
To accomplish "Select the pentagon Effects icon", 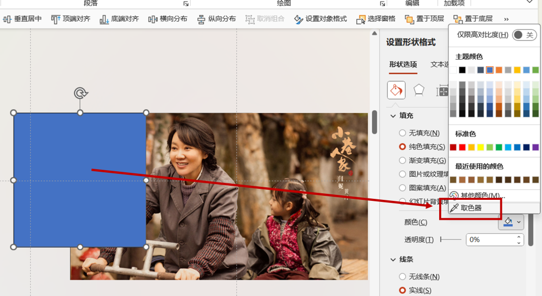I will coord(419,90).
